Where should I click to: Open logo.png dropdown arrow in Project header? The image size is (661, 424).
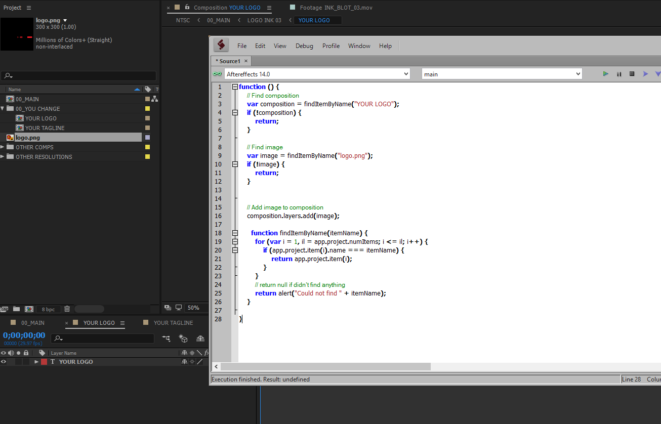[x=65, y=20]
